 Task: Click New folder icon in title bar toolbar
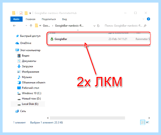tap(26, 13)
